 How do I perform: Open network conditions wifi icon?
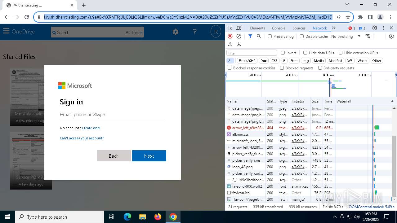click(368, 36)
